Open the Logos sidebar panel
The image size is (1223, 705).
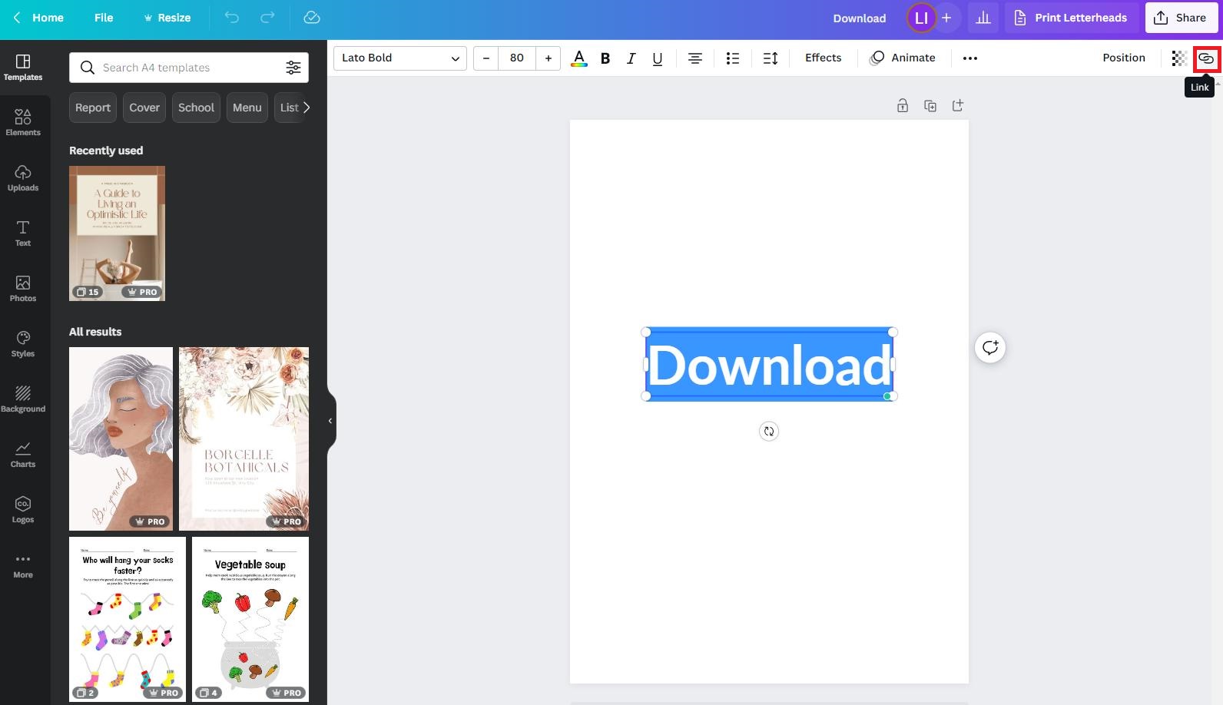pos(23,510)
